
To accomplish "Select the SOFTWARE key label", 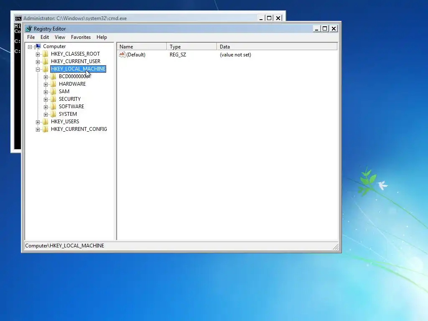I will coord(71,107).
